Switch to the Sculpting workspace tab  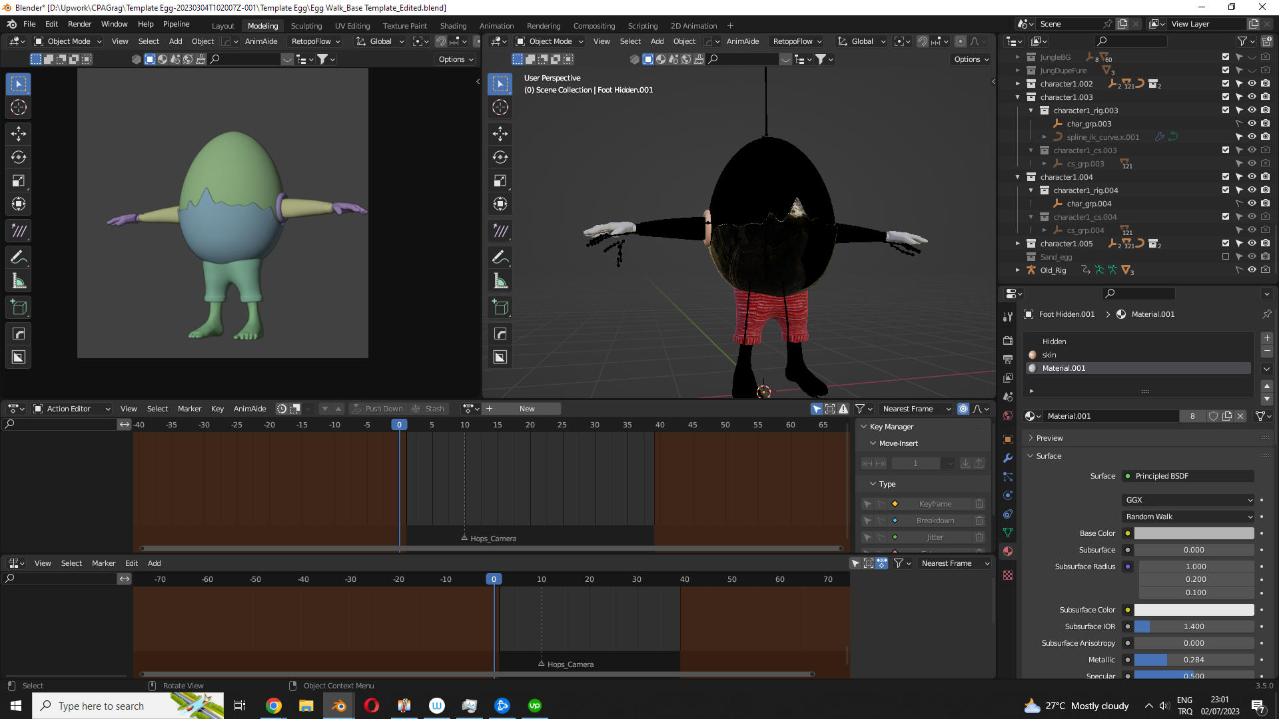(x=306, y=26)
